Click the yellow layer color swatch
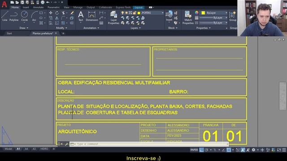This screenshot has width=287, height=161. tap(139, 13)
